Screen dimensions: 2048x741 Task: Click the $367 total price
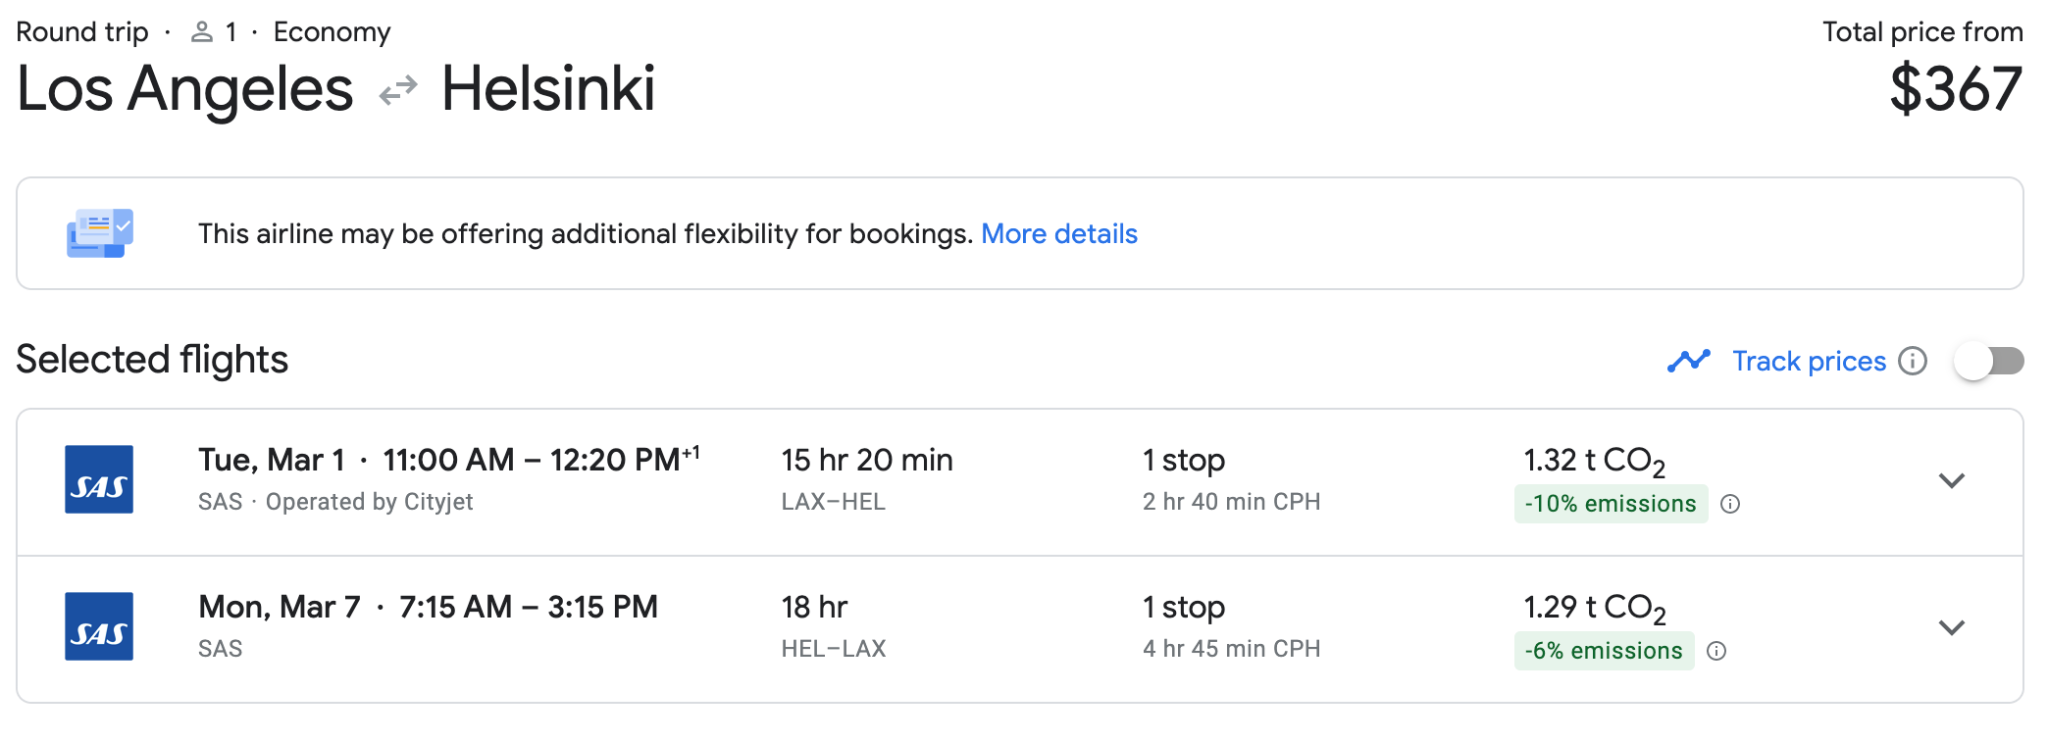pos(1956,89)
